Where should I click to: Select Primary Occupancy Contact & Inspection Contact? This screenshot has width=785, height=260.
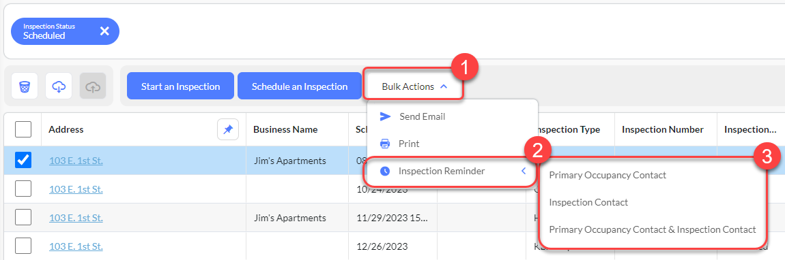pyautogui.click(x=653, y=229)
